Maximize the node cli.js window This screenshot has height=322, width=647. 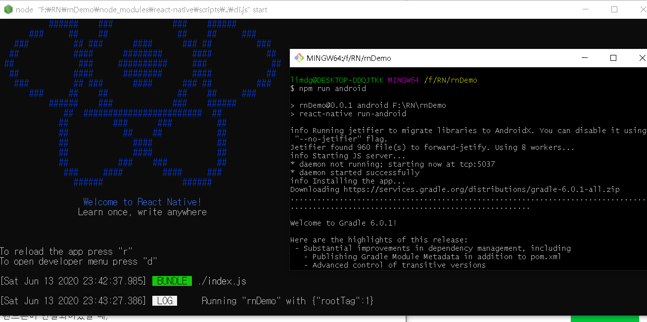coord(614,9)
